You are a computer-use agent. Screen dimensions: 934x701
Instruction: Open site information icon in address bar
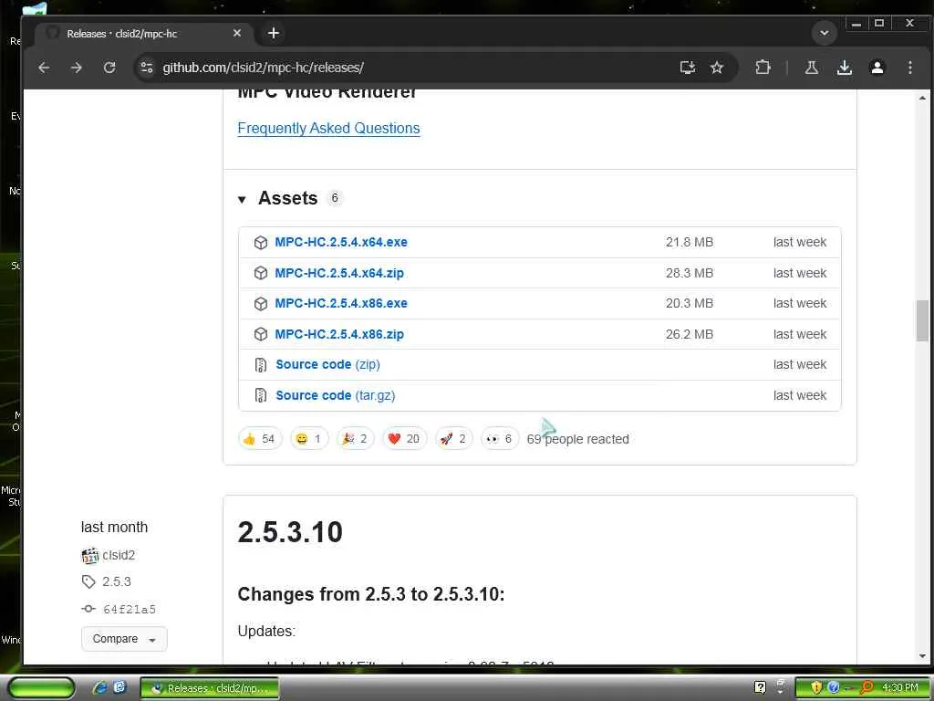pos(147,68)
